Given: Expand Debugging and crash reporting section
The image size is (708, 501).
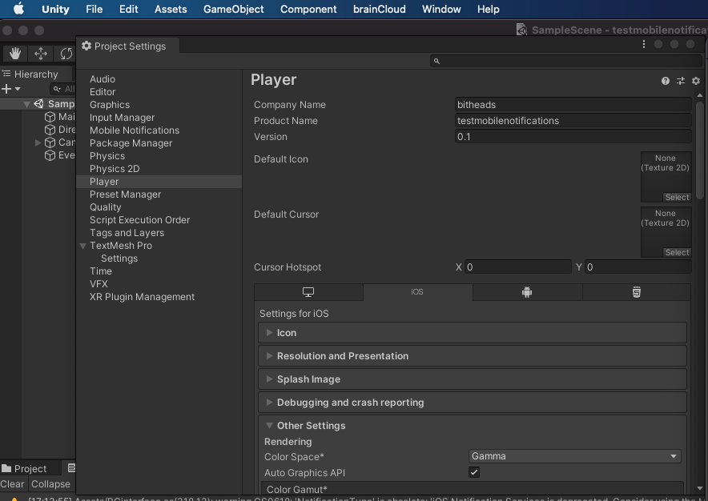Looking at the screenshot, I should (269, 402).
